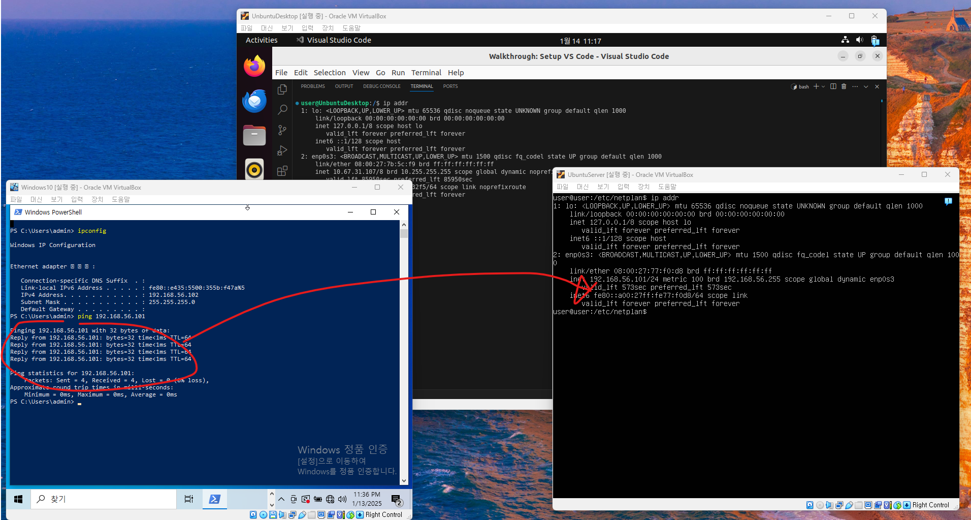Open Thunderbird mail from the dock
The image size is (971, 520).
click(254, 101)
